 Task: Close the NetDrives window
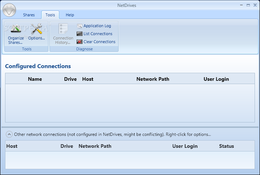point(255,5)
